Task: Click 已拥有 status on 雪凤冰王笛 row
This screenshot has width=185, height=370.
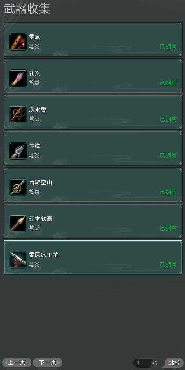Action: pos(168,265)
